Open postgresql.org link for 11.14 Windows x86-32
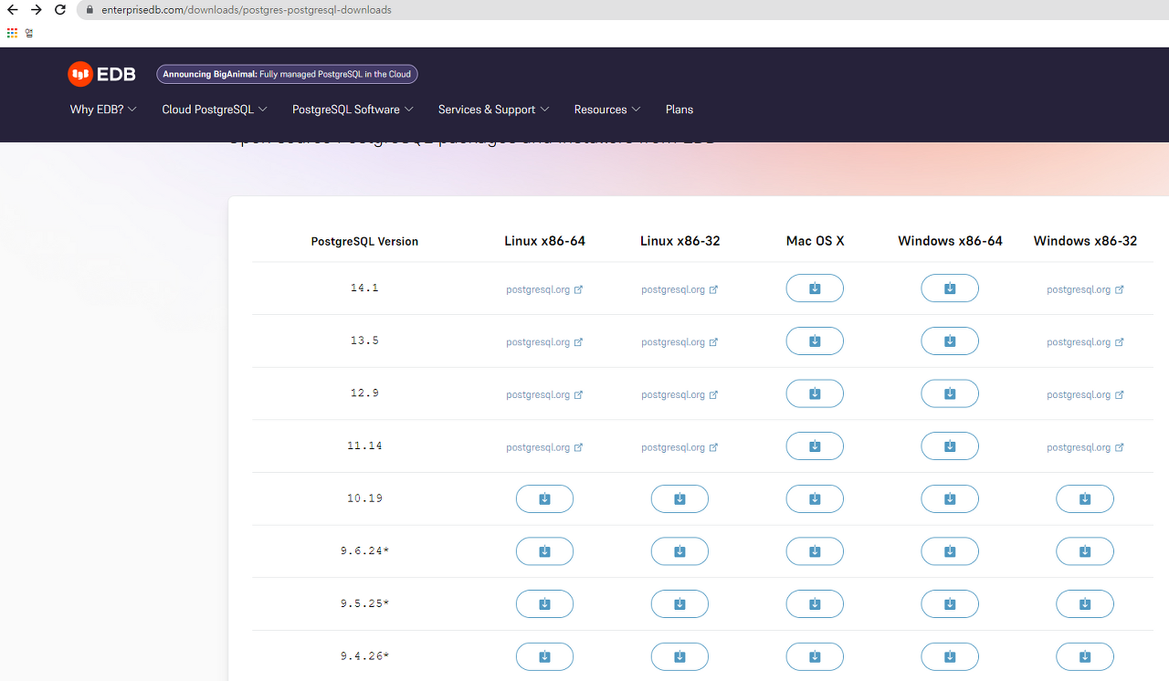 pos(1085,447)
